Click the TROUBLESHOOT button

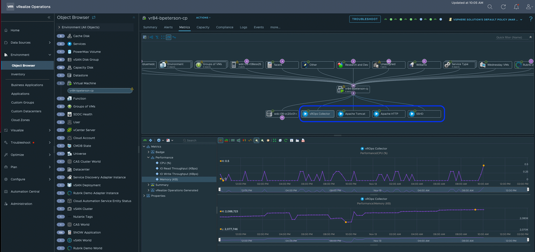pos(365,19)
